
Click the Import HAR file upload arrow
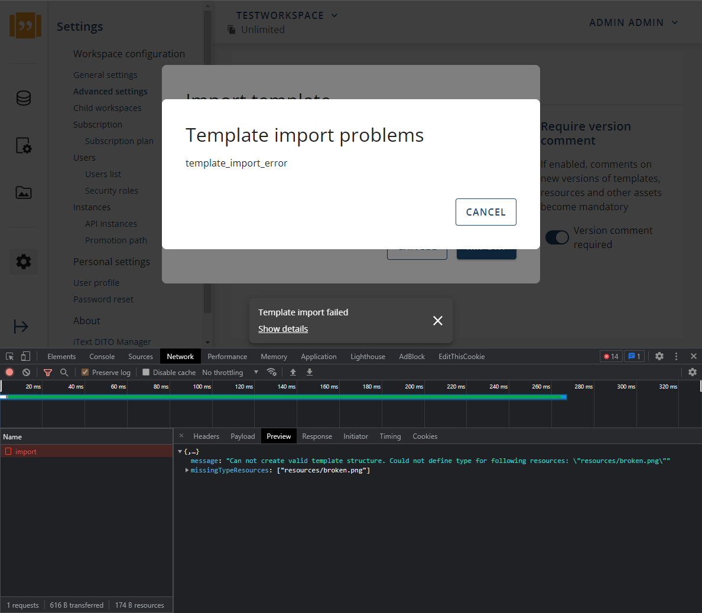(293, 372)
